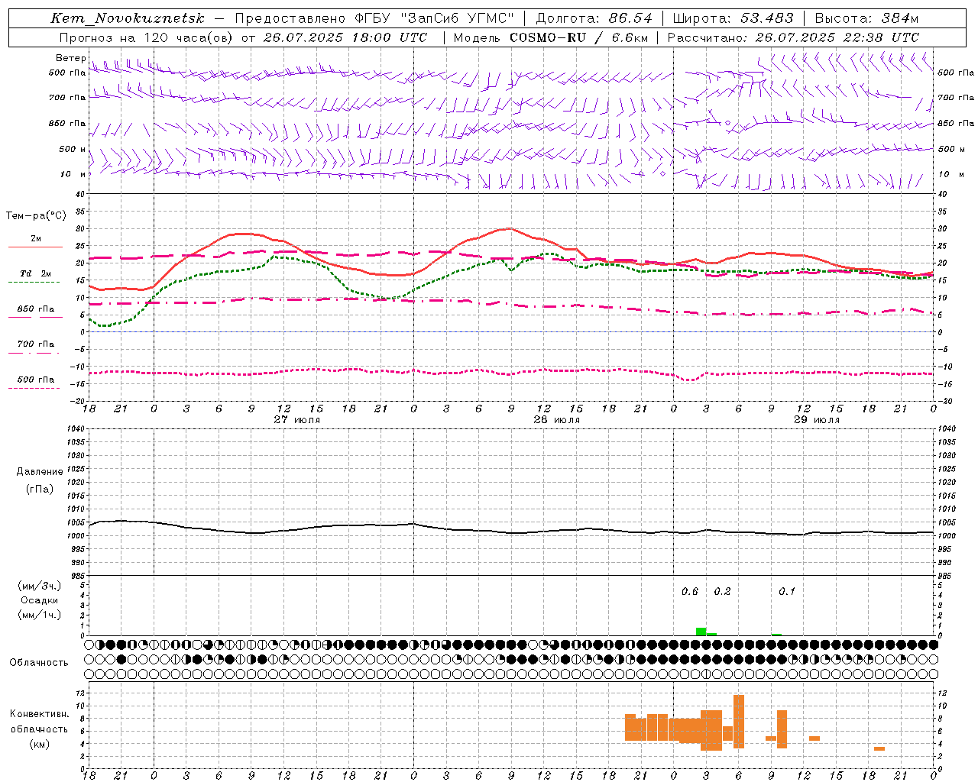Click the "Осадки" precipitation panel label
This screenshot has width=978, height=782.
click(x=40, y=600)
